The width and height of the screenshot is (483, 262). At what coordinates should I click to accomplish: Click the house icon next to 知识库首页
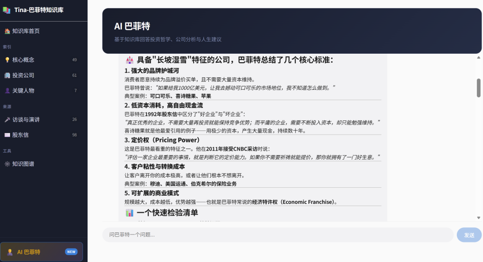click(7, 31)
